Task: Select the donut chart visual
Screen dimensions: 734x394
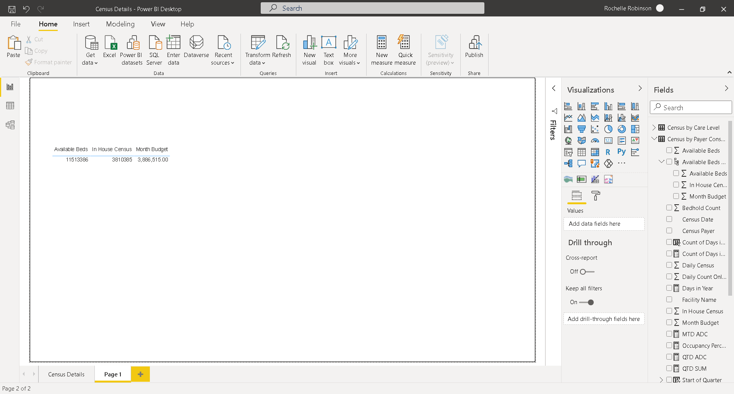Action: pyautogui.click(x=622, y=129)
